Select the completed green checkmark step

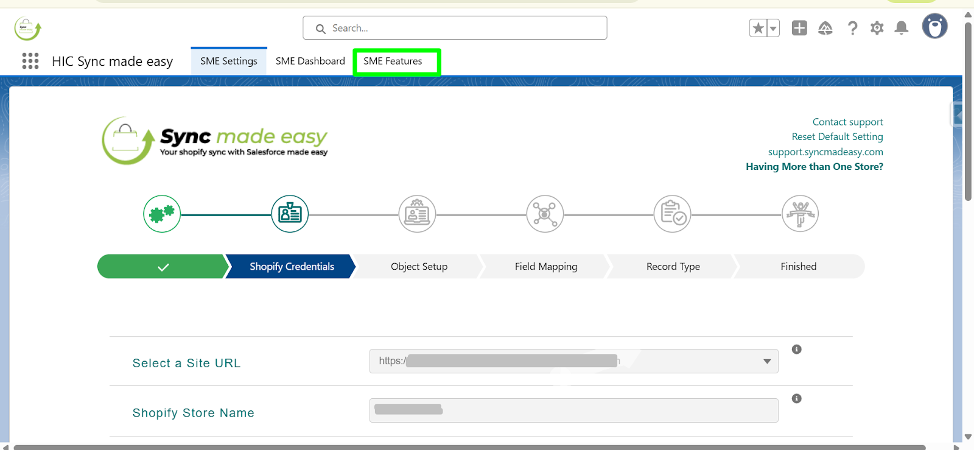click(163, 267)
